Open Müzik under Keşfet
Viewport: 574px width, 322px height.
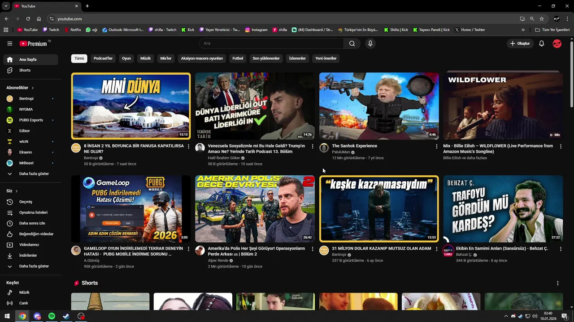(30, 292)
